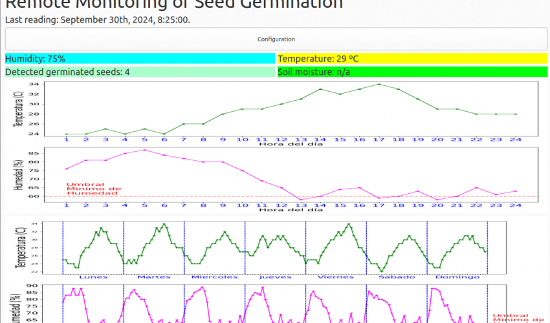Click the yellow Temperature 29 °C tile
The image size is (550, 323).
[x=412, y=59]
